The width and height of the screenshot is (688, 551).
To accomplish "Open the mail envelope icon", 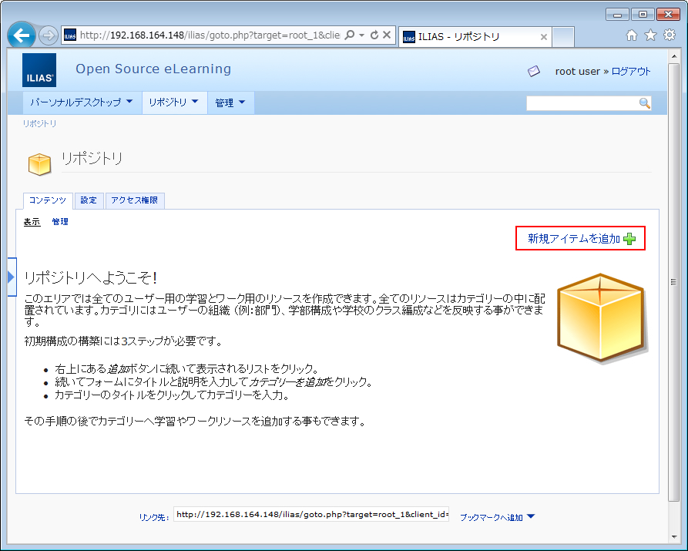I will [x=534, y=71].
